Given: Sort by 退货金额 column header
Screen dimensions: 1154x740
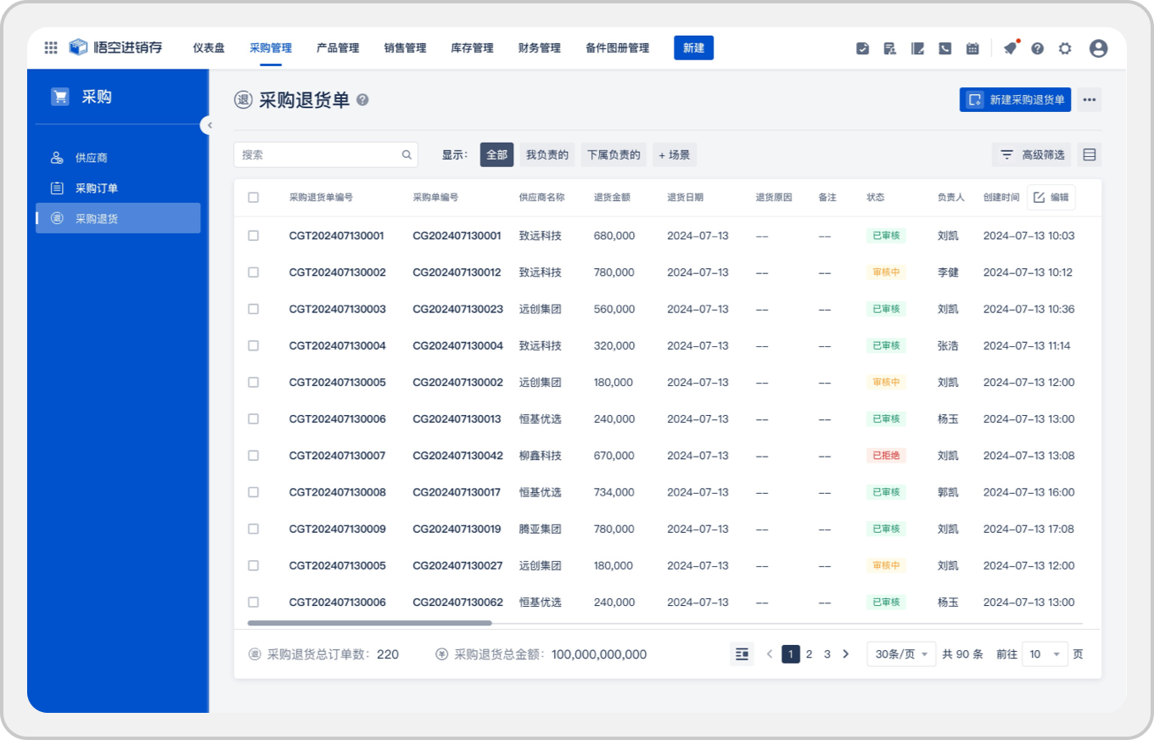Looking at the screenshot, I should (612, 197).
